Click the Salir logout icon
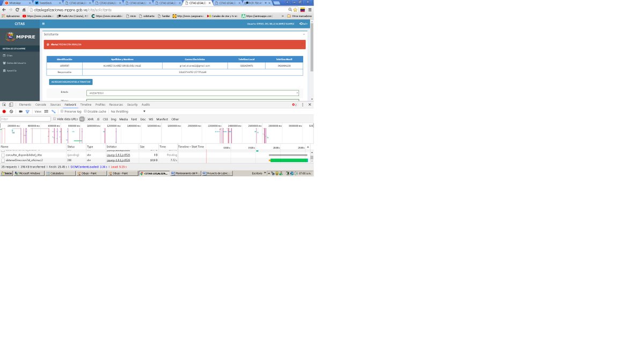This screenshot has width=644, height=349. click(304, 24)
